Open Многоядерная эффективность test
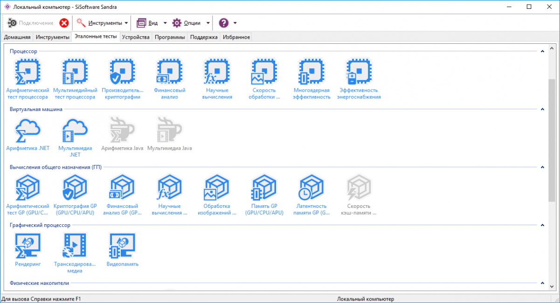This screenshot has width=560, height=303. click(311, 79)
